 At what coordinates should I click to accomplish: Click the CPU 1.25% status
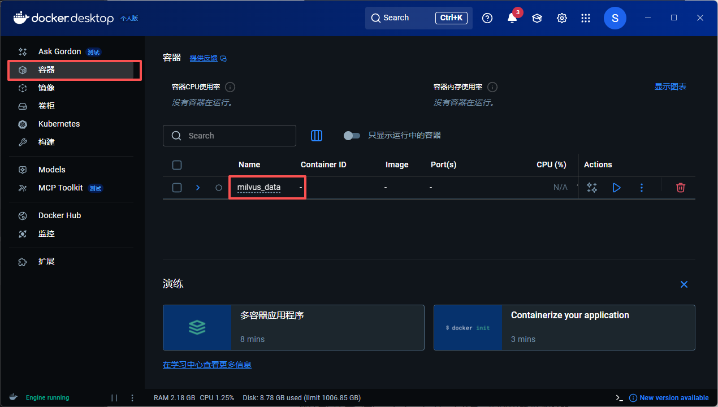(217, 398)
